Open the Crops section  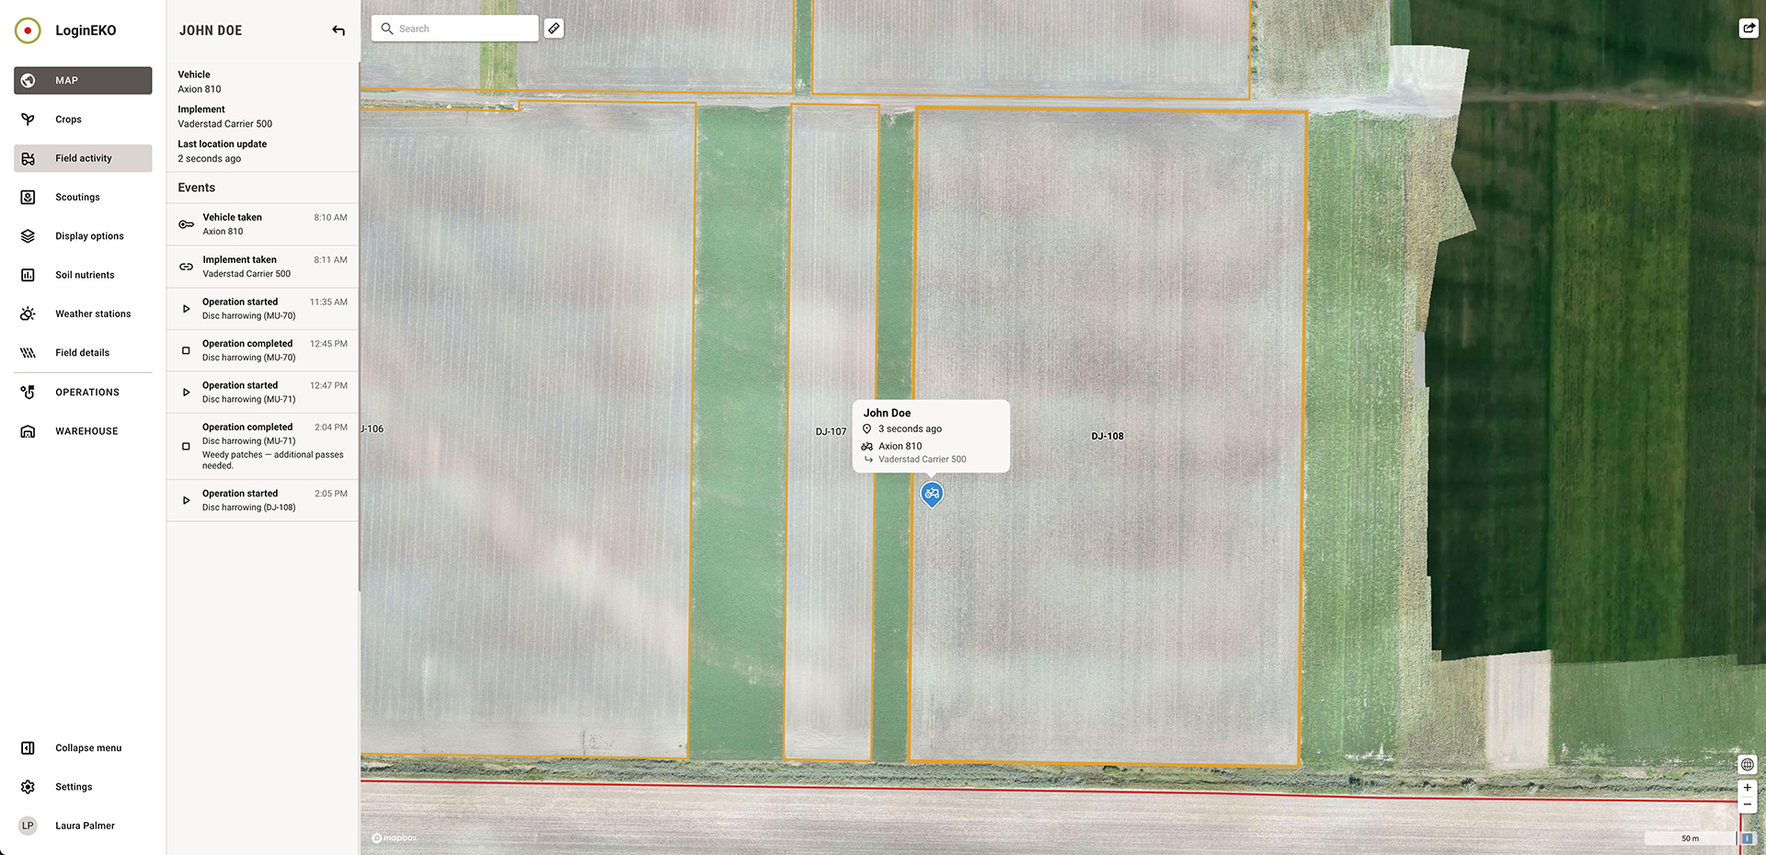pos(68,120)
